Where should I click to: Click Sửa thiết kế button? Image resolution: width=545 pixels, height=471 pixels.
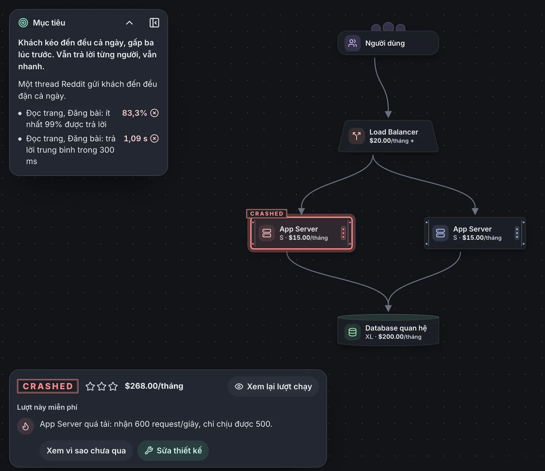click(x=173, y=451)
